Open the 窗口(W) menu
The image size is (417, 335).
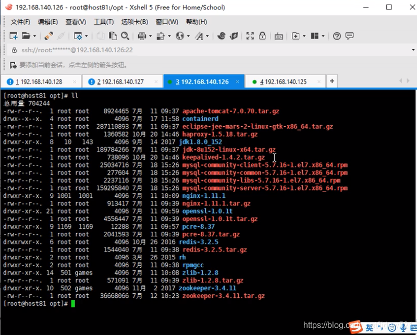click(x=167, y=22)
